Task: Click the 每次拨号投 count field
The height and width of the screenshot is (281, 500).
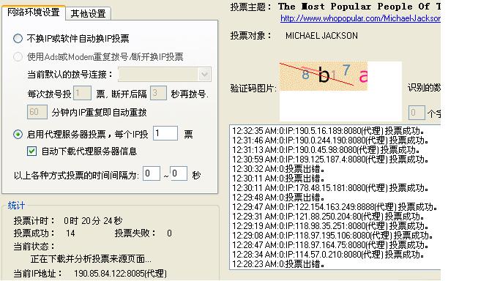Action: [x=82, y=93]
